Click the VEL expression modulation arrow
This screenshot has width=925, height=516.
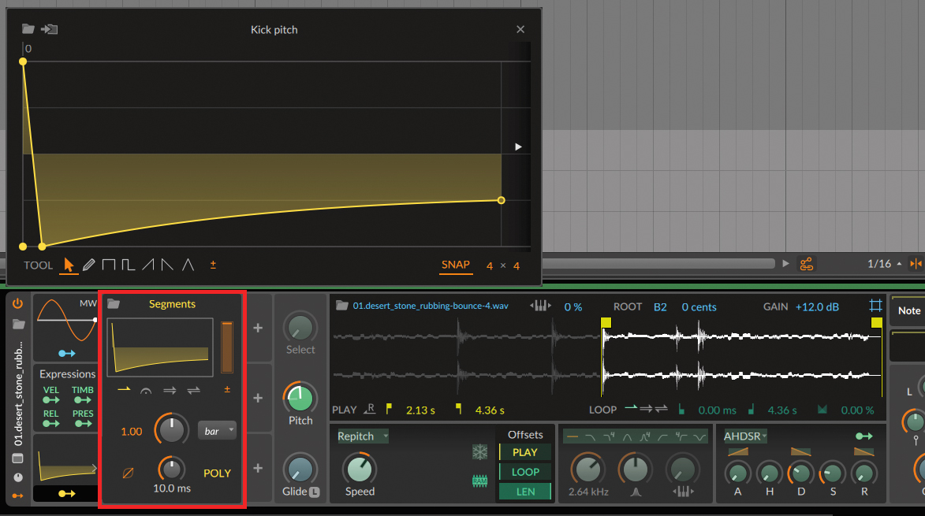tap(50, 400)
